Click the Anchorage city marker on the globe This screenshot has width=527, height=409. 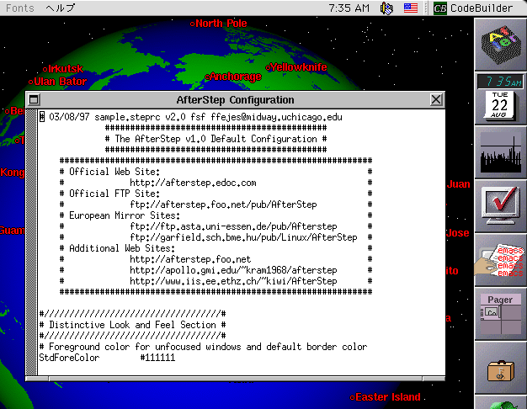[207, 77]
